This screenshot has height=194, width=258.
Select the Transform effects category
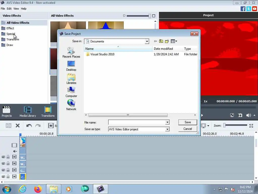(x=13, y=39)
